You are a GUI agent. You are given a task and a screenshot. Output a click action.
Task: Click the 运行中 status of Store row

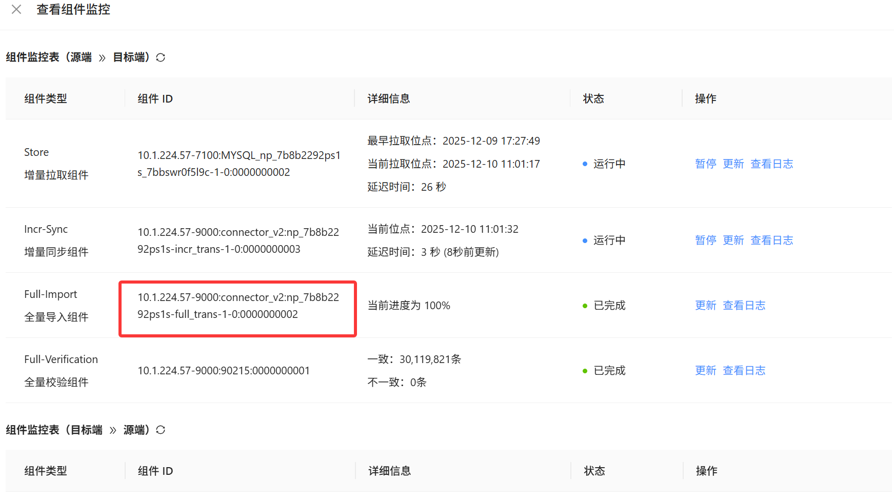pyautogui.click(x=609, y=164)
